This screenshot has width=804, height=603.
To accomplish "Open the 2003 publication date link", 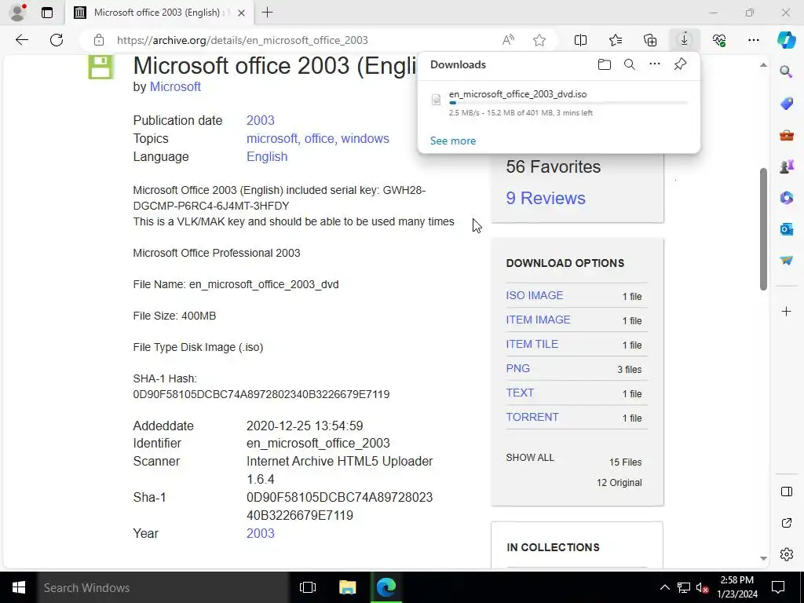I will pos(260,120).
